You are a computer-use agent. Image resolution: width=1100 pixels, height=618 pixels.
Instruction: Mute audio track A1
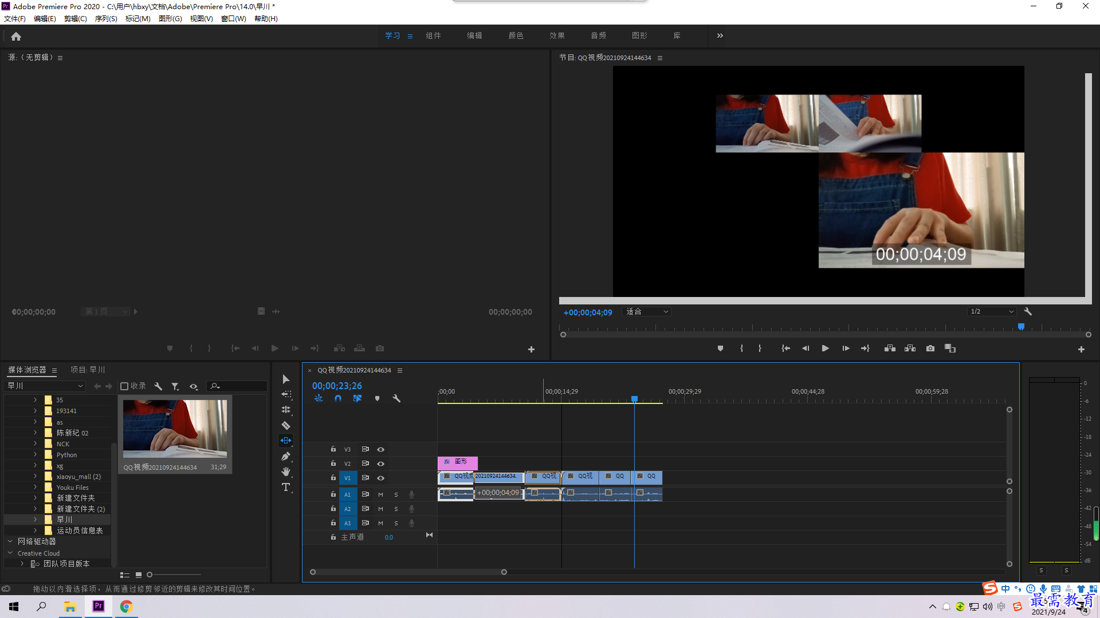click(x=380, y=494)
